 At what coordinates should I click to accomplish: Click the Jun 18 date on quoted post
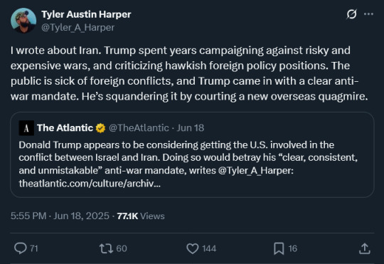[191, 127]
